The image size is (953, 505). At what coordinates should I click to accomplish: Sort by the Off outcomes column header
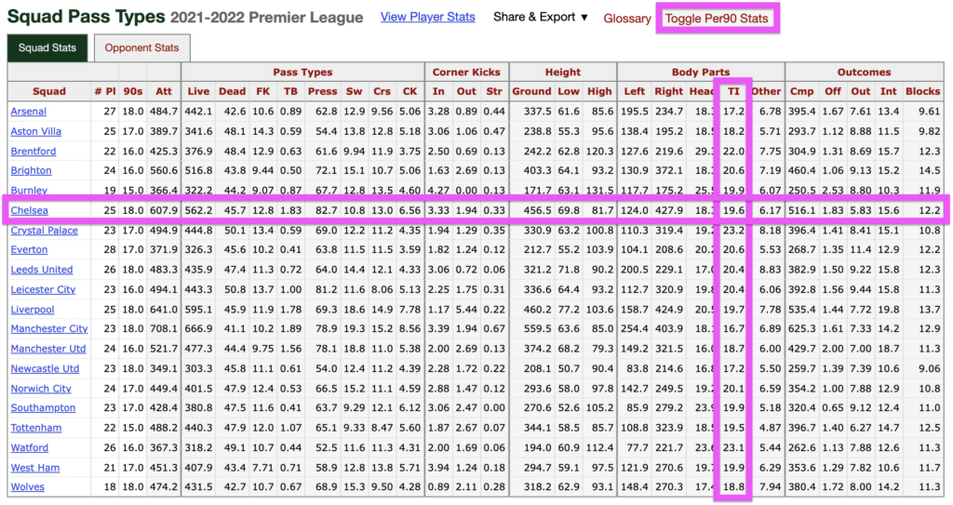pyautogui.click(x=833, y=91)
